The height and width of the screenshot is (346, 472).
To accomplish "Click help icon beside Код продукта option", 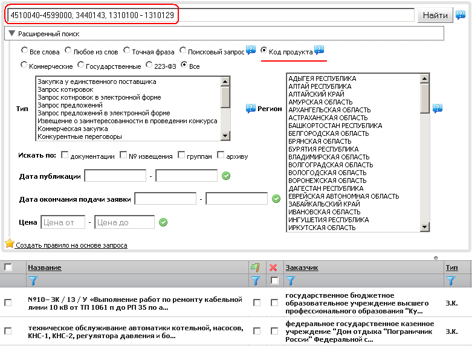I will click(319, 51).
